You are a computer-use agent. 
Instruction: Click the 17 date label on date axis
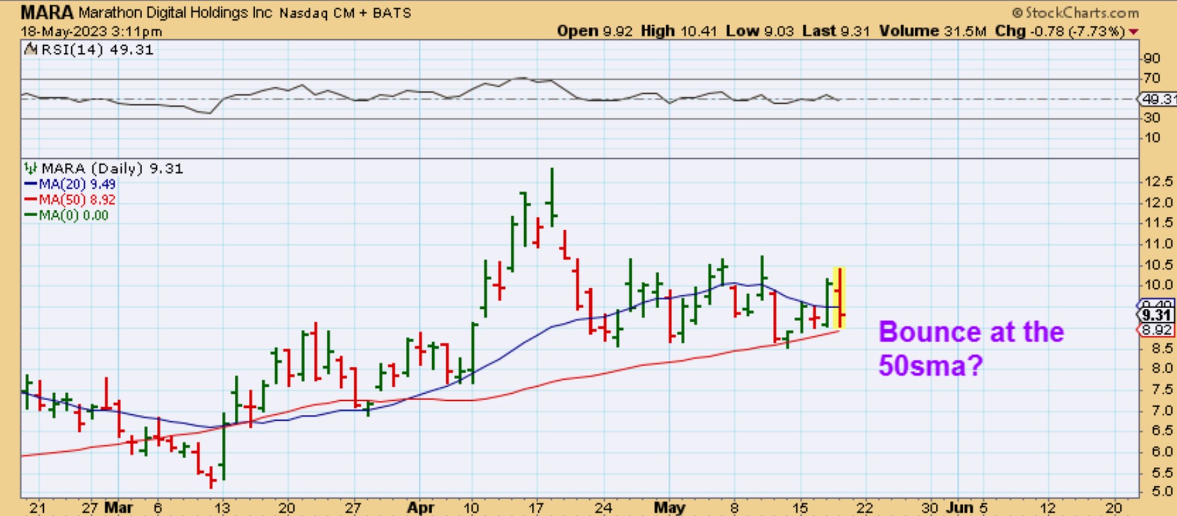[535, 508]
